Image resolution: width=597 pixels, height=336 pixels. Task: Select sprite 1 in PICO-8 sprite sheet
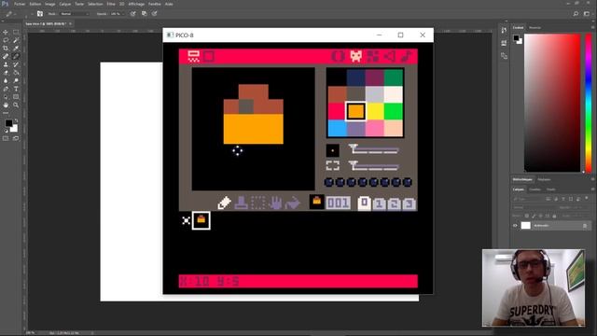[201, 220]
